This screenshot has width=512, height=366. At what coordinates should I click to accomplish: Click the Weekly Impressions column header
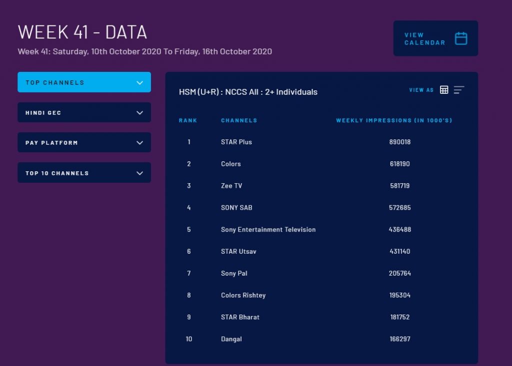point(394,120)
